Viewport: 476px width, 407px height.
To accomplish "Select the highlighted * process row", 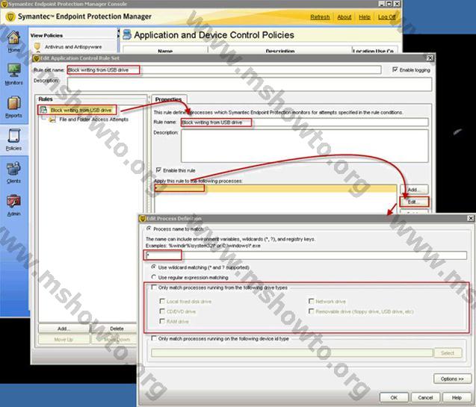I will point(276,188).
